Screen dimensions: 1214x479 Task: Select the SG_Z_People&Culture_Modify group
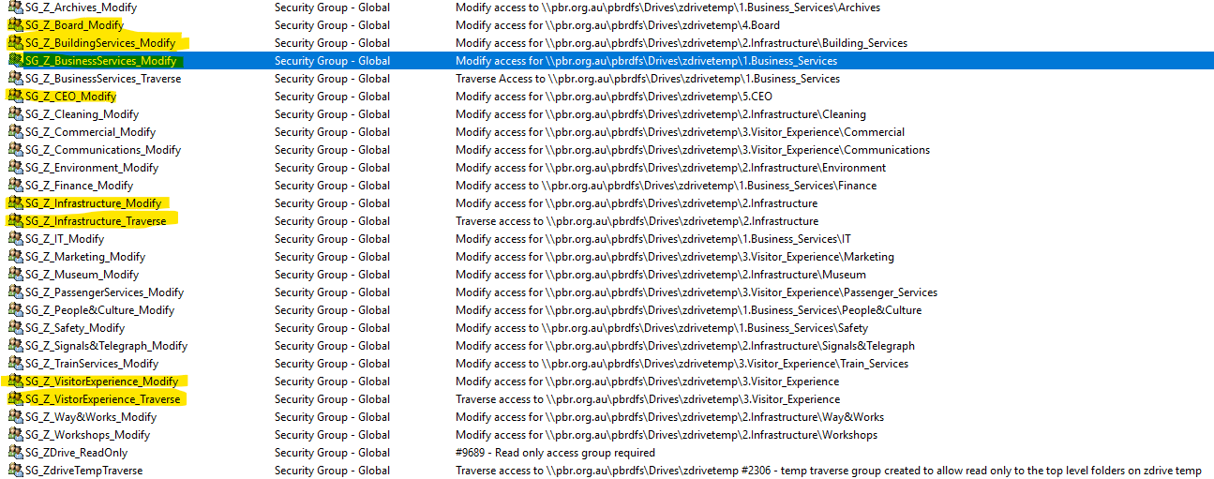click(99, 310)
